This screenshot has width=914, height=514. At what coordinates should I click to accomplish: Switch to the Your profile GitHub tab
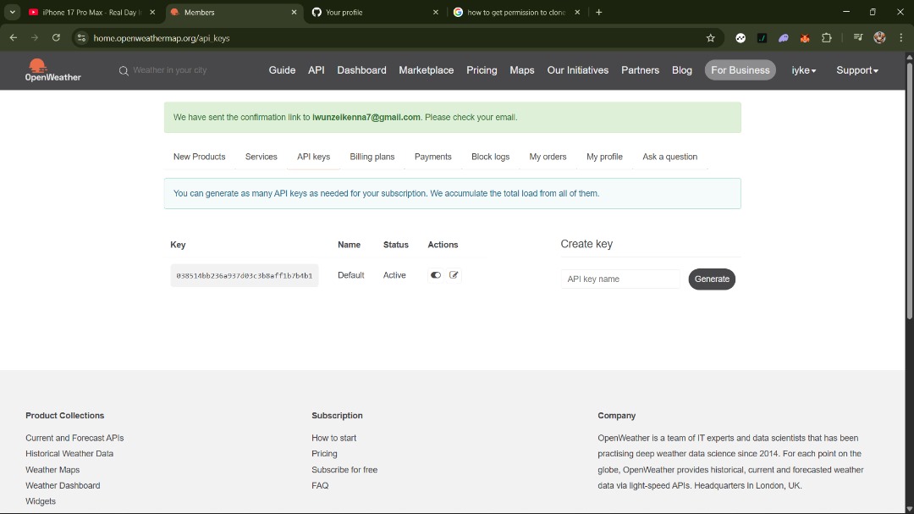tap(373, 12)
